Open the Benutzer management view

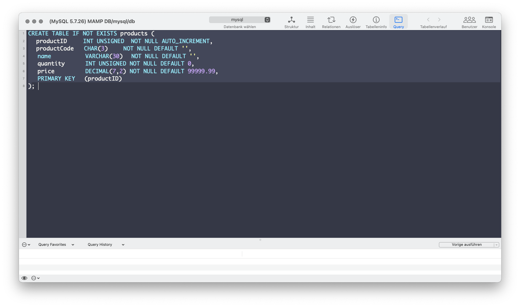(x=469, y=22)
